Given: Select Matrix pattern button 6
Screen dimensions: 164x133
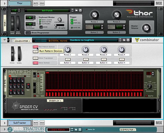Looking at the screenshot, I should [x=14, y=86].
